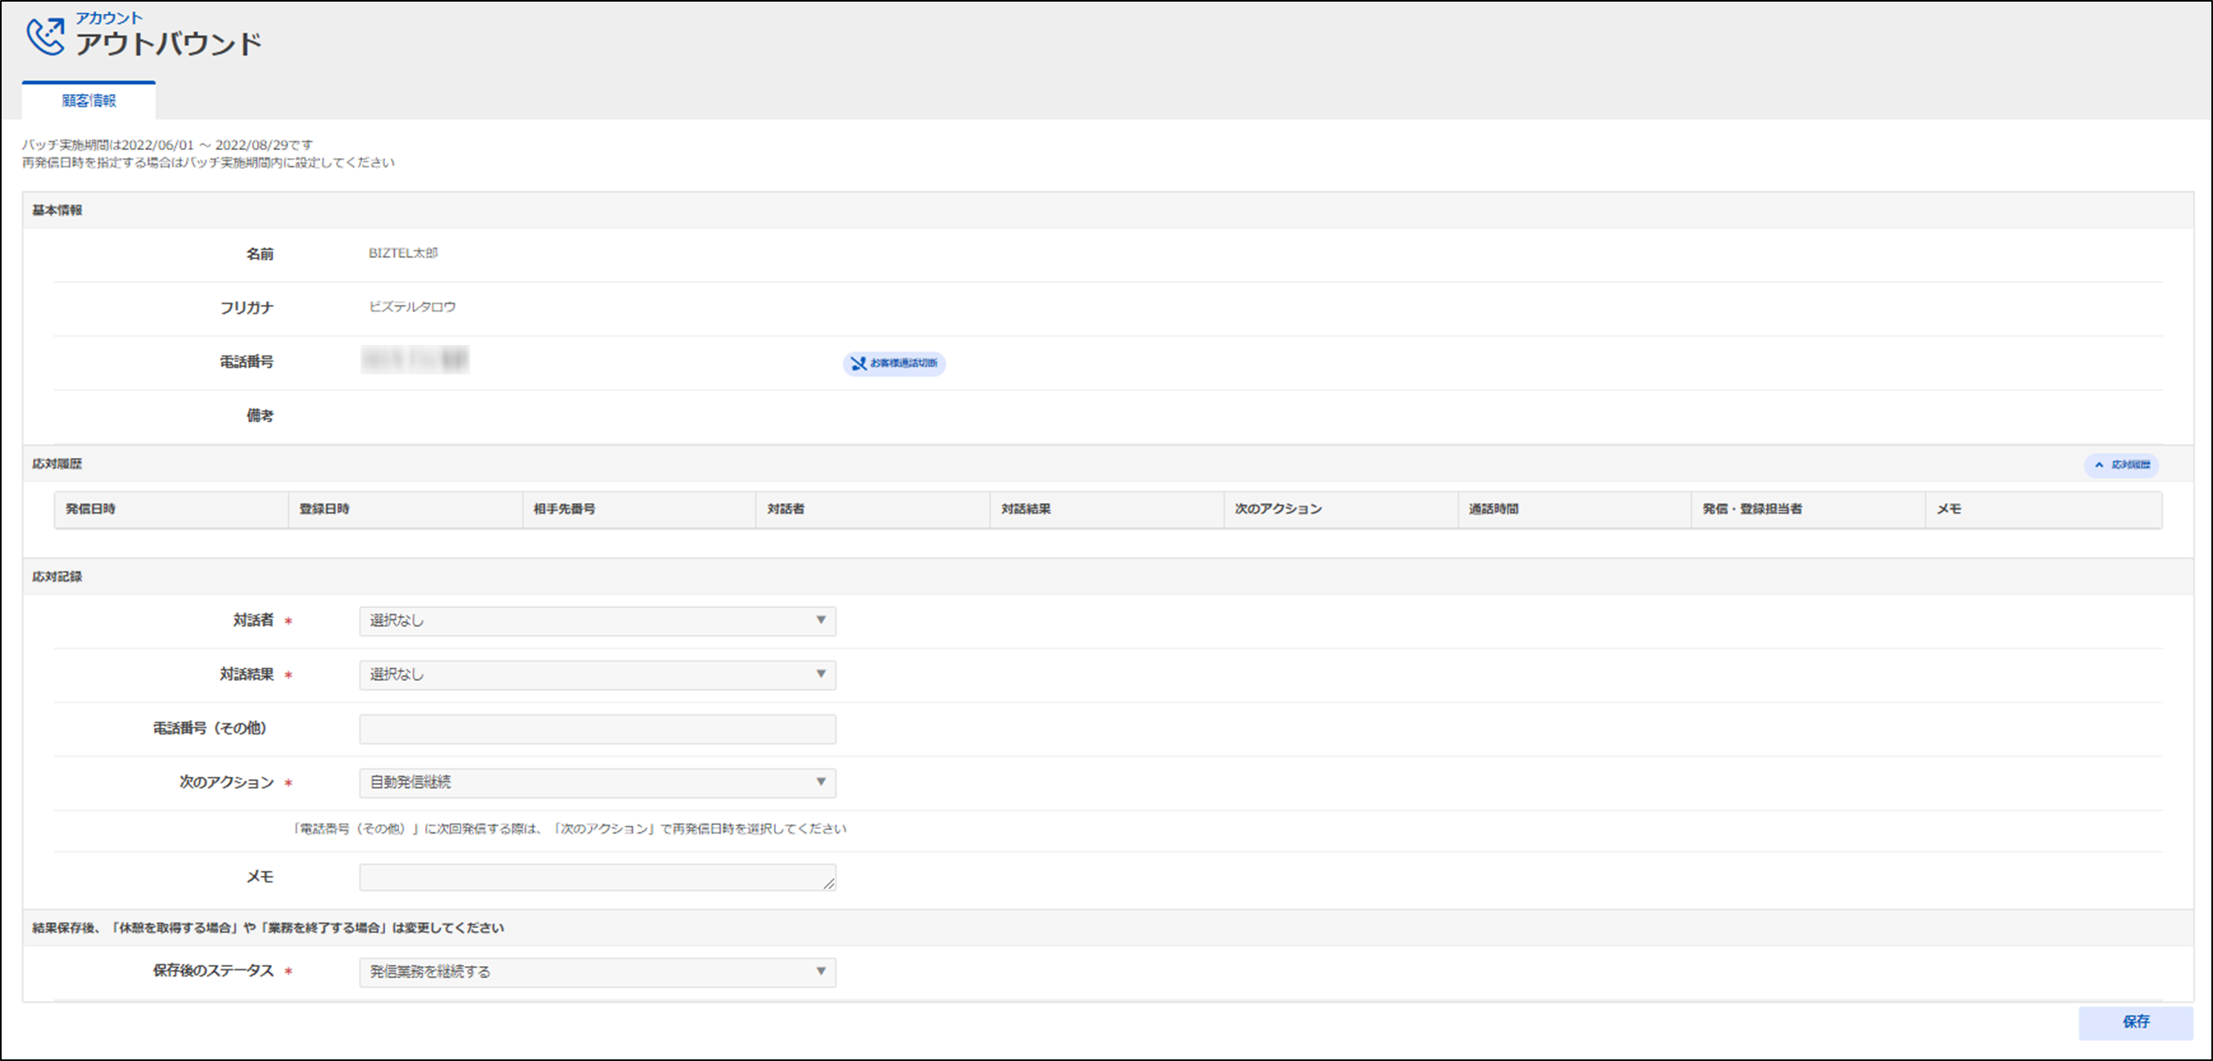Click the 対話結果 column header in history table
Viewport: 2213px width, 1061px height.
click(1025, 509)
